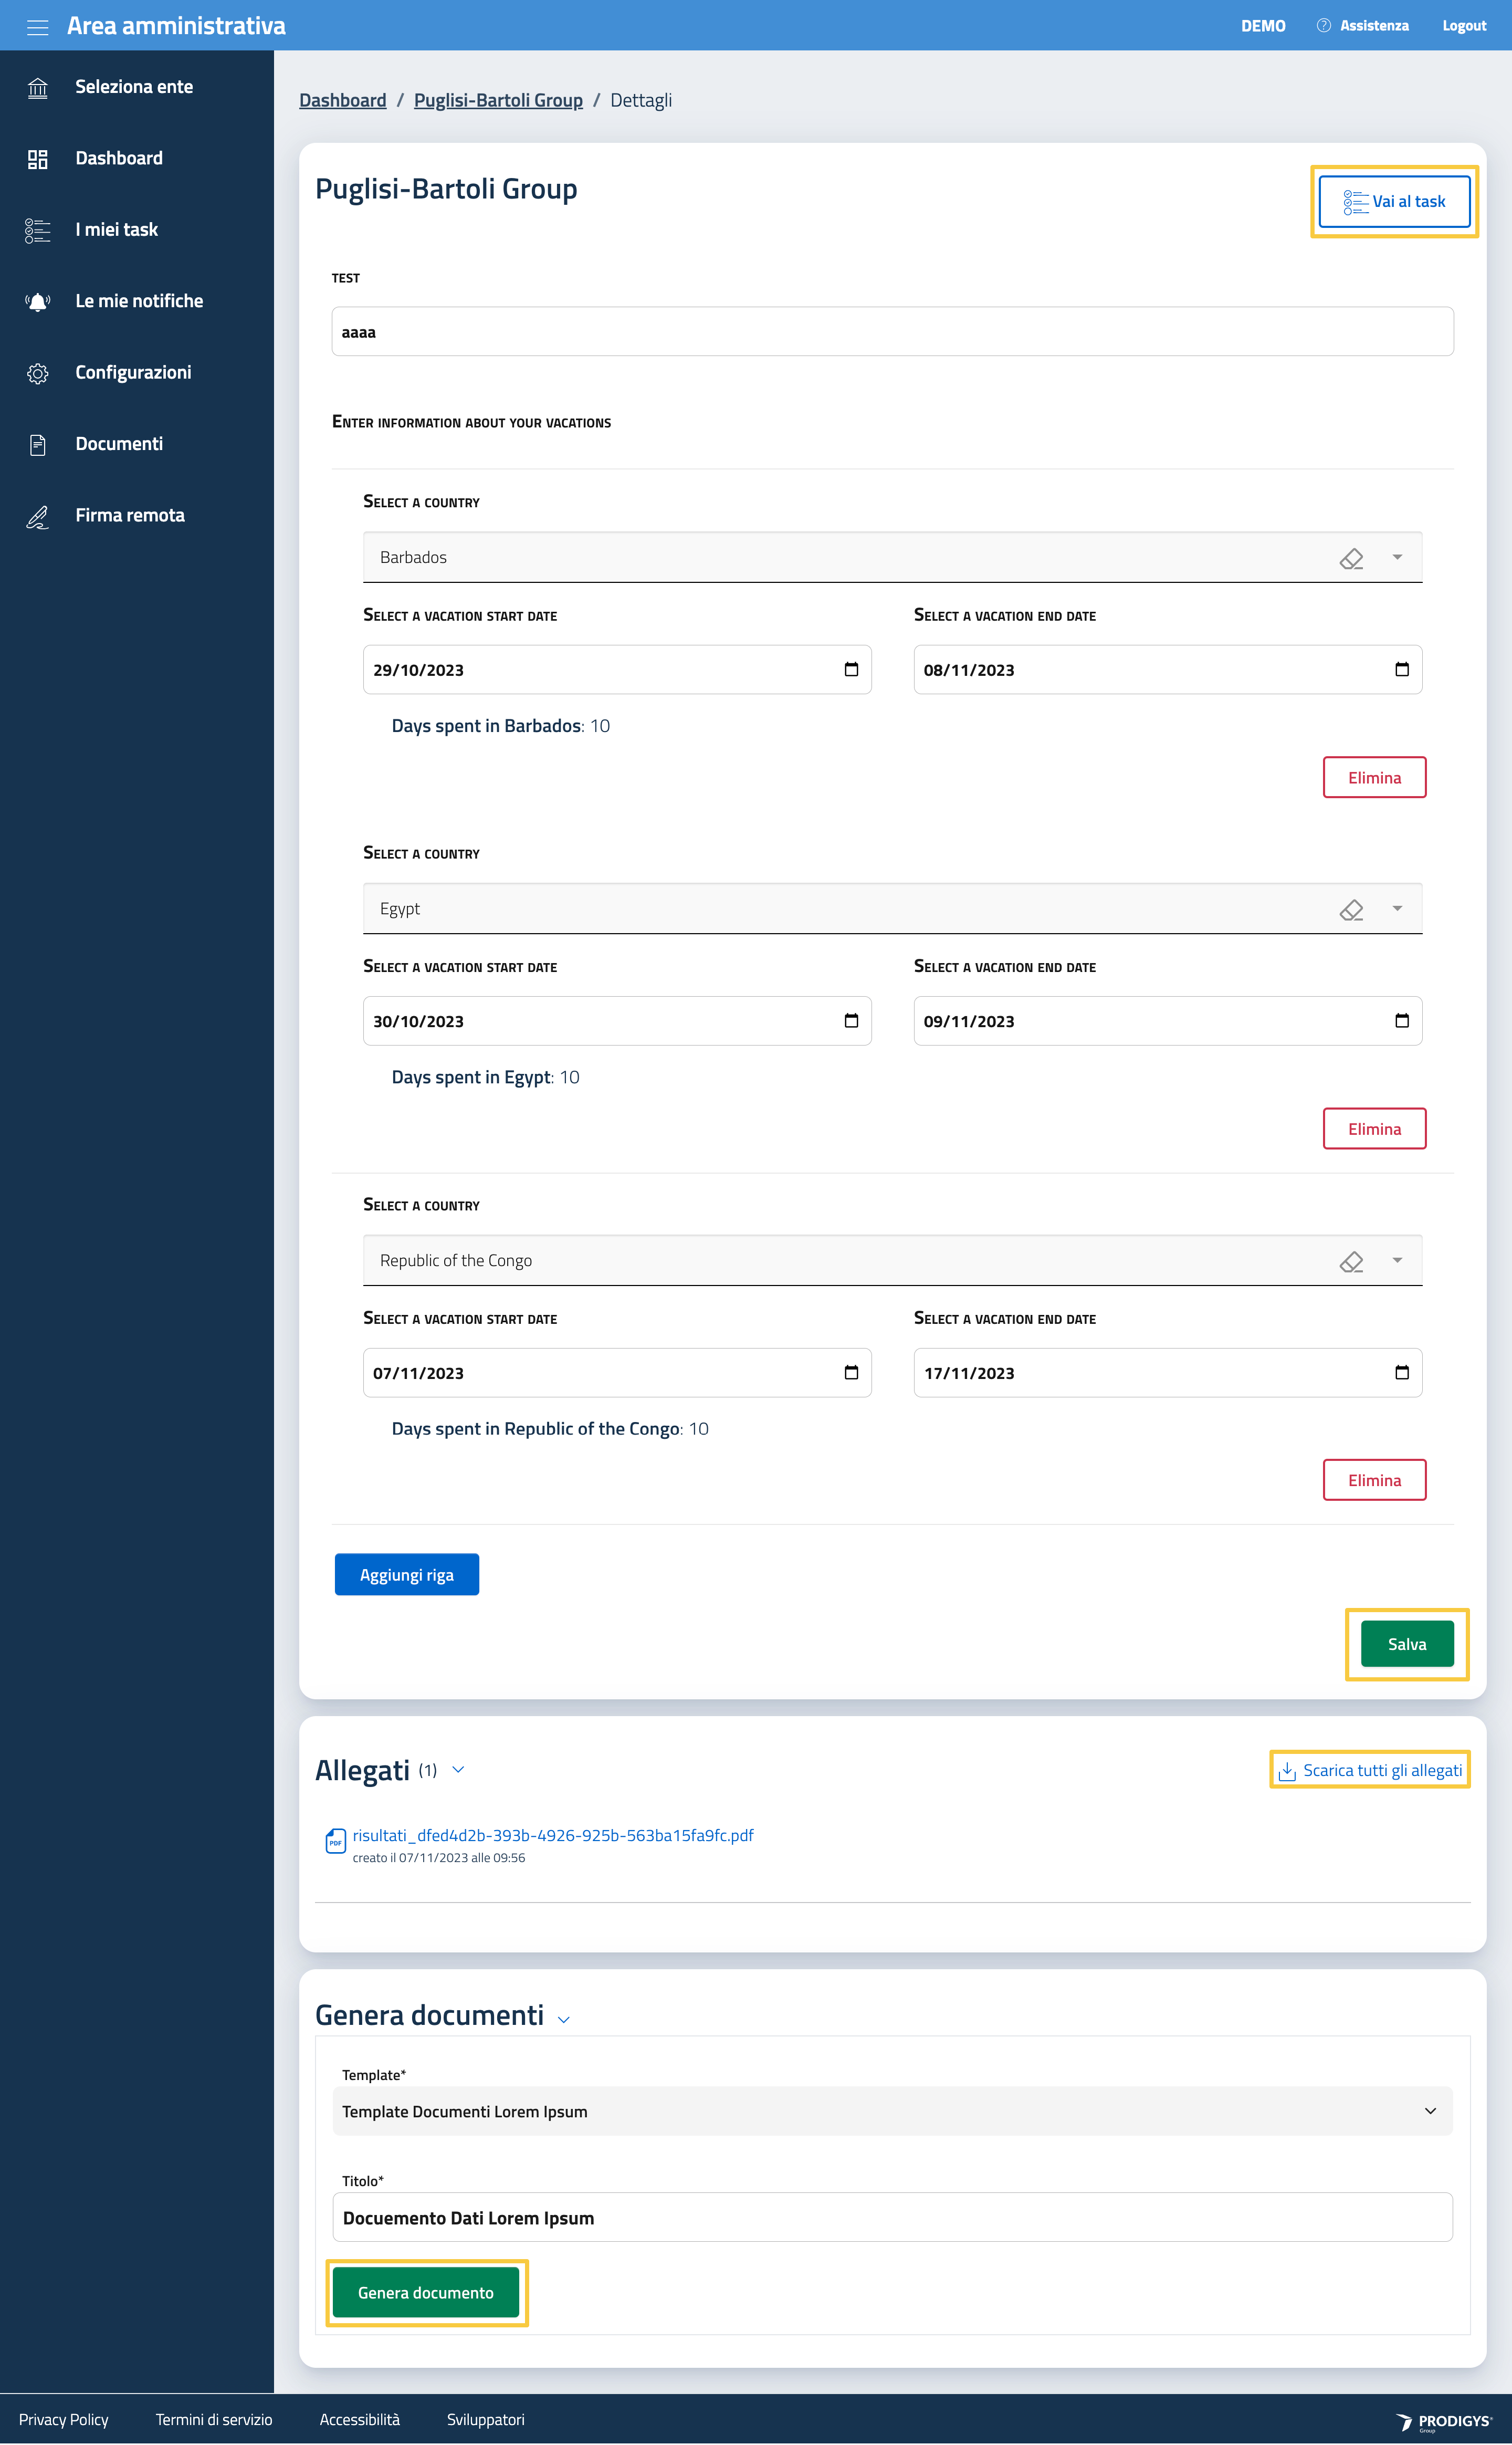Screen dimensions: 1512x2445
Task: Clear the Barbados country selection with eraser icon
Action: (1351, 558)
